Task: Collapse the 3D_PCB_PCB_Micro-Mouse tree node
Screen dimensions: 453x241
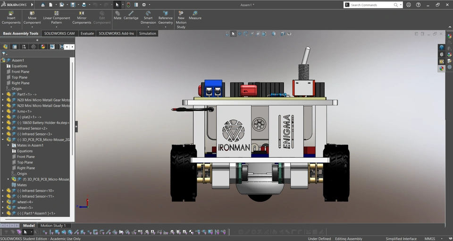Action: coord(3,140)
